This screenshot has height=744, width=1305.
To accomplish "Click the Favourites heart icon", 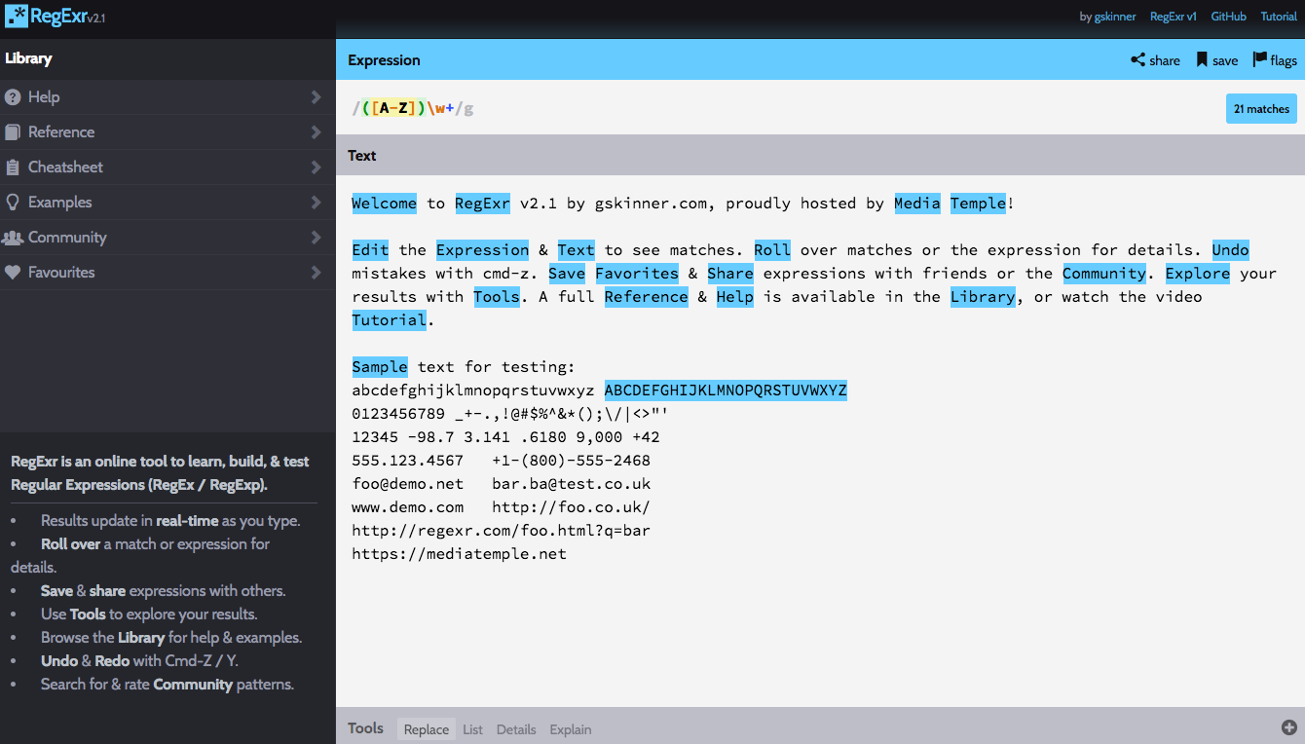I will tap(13, 273).
